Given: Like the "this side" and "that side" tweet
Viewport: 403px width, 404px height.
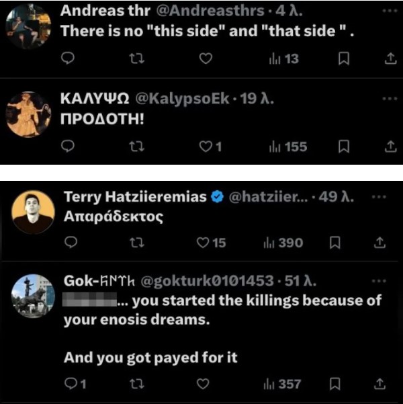Looking at the screenshot, I should pyautogui.click(x=206, y=60).
